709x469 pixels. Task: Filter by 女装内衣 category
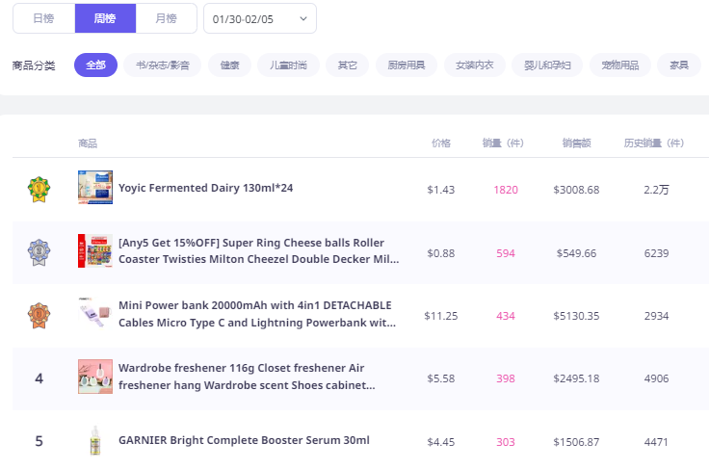click(474, 65)
